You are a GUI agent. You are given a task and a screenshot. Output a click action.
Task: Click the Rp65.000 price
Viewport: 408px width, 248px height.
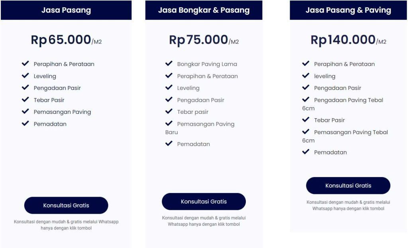(x=61, y=40)
